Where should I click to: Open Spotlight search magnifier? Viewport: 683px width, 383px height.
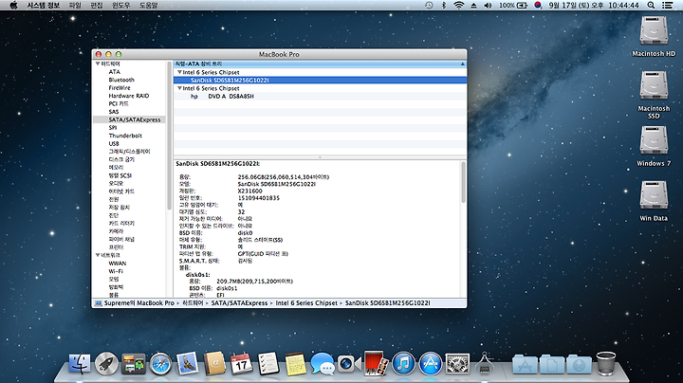[651, 6]
